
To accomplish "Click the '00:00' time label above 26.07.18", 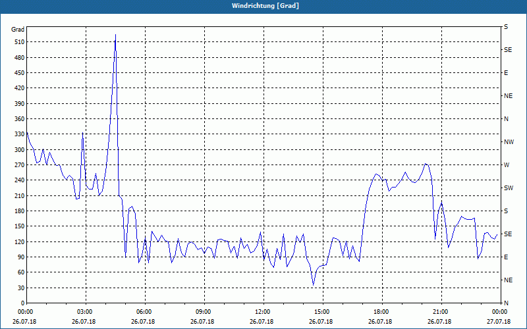I will coord(25,311).
